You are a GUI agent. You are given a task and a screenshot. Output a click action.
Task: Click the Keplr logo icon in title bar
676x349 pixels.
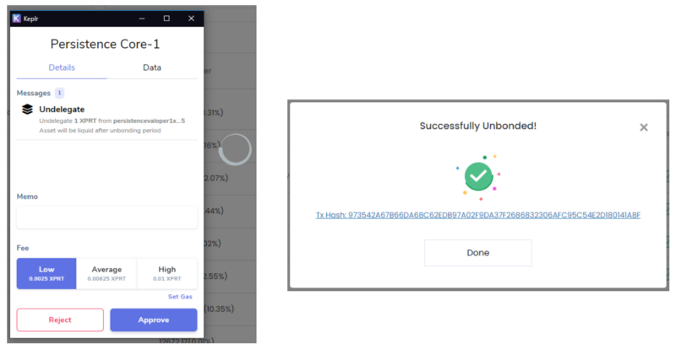pyautogui.click(x=16, y=19)
